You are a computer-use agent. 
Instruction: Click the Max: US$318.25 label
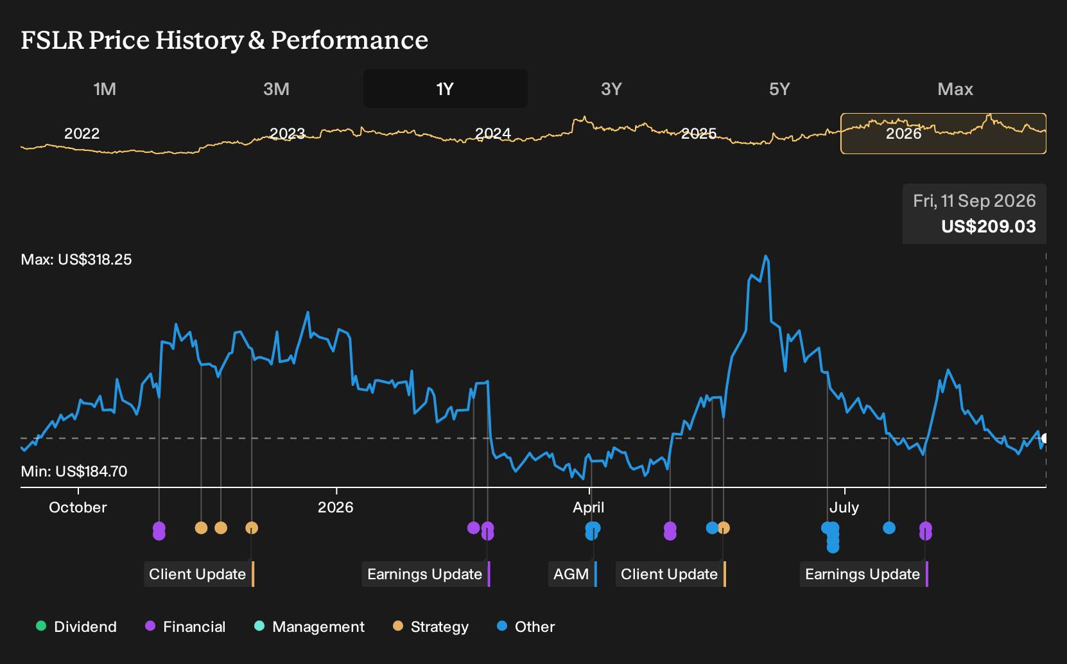pyautogui.click(x=76, y=259)
